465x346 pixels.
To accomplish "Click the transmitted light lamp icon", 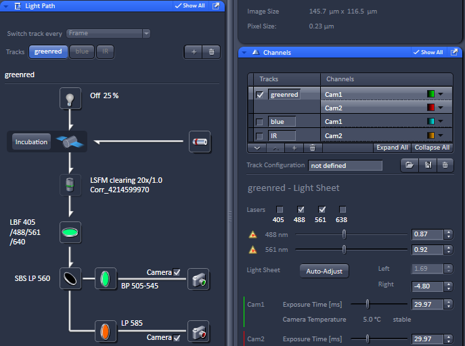I will point(70,98).
